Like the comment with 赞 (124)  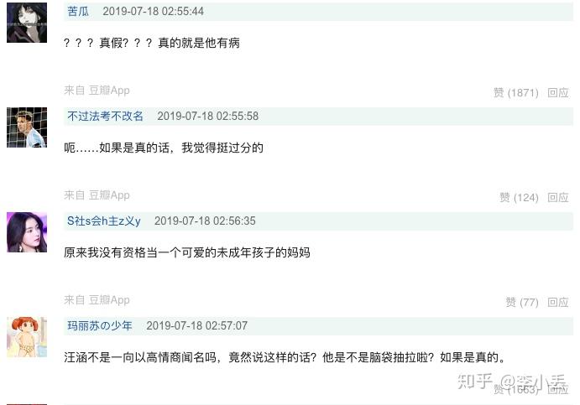click(519, 197)
